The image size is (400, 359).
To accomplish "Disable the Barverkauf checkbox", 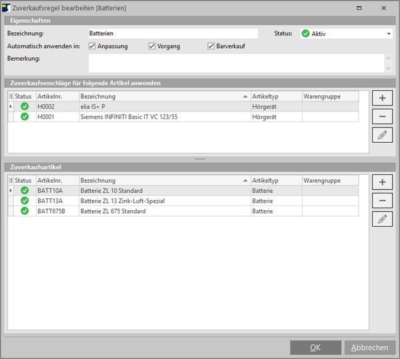I will coord(211,46).
